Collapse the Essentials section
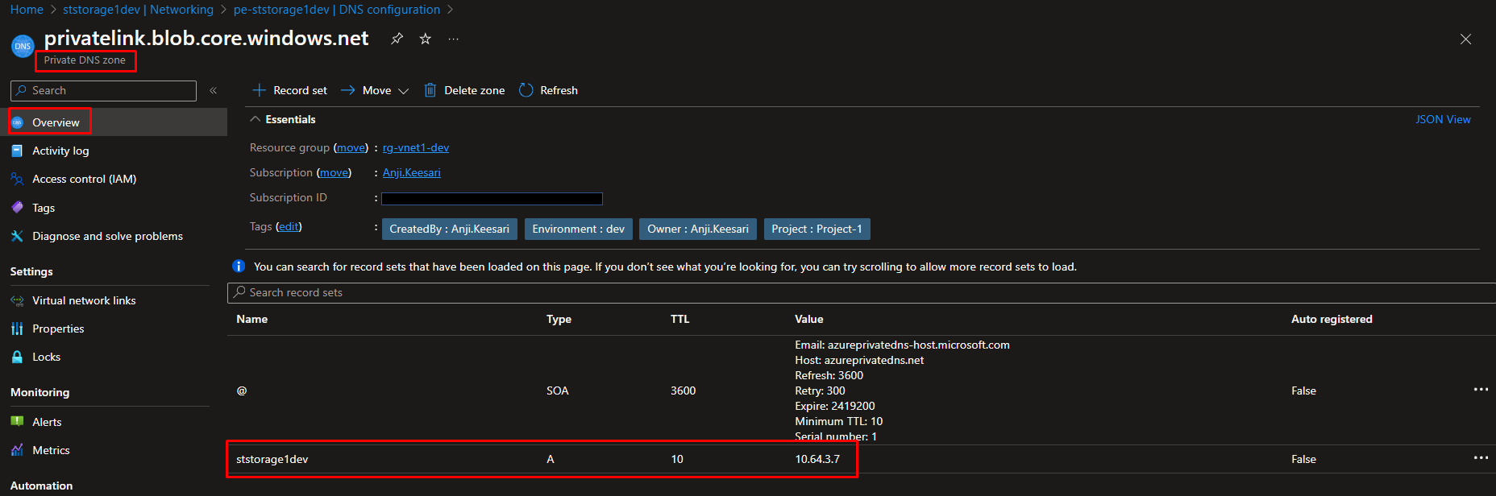 pos(283,119)
